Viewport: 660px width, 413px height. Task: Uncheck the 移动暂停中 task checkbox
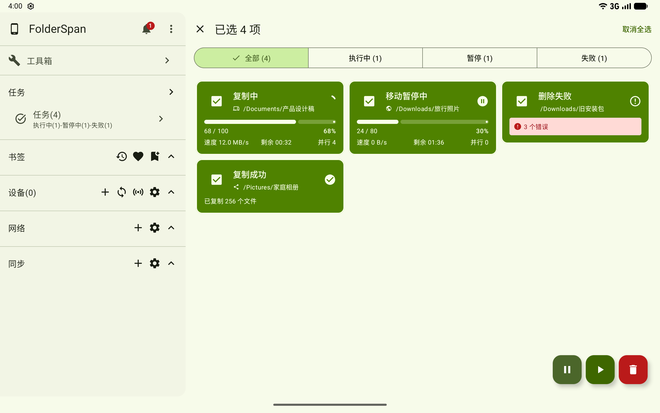[x=369, y=101]
